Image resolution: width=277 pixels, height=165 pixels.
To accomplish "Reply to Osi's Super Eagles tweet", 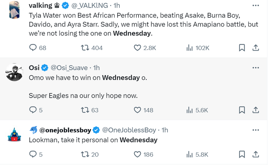I will coord(33,110).
